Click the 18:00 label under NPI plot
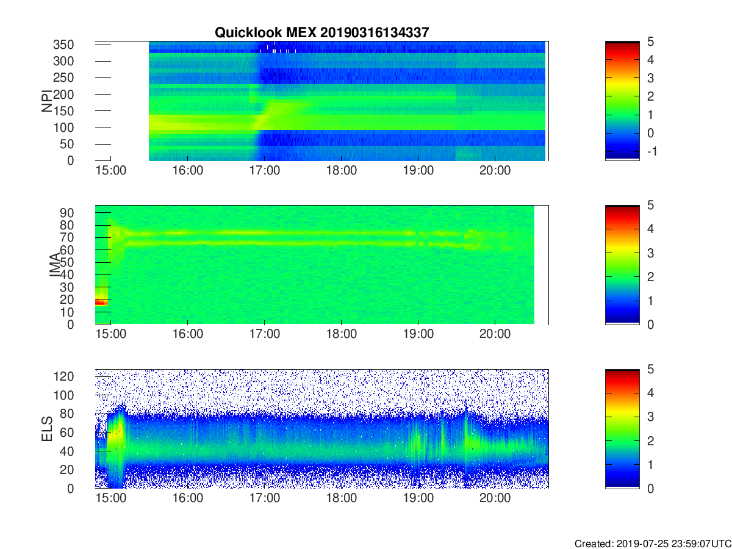Viewport: 732px width, 549px height. (341, 171)
